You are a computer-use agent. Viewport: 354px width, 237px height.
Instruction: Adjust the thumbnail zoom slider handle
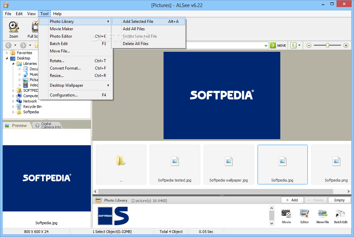point(327,45)
